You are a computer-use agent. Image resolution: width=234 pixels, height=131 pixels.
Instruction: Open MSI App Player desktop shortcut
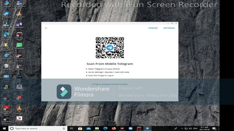pyautogui.click(x=19, y=36)
